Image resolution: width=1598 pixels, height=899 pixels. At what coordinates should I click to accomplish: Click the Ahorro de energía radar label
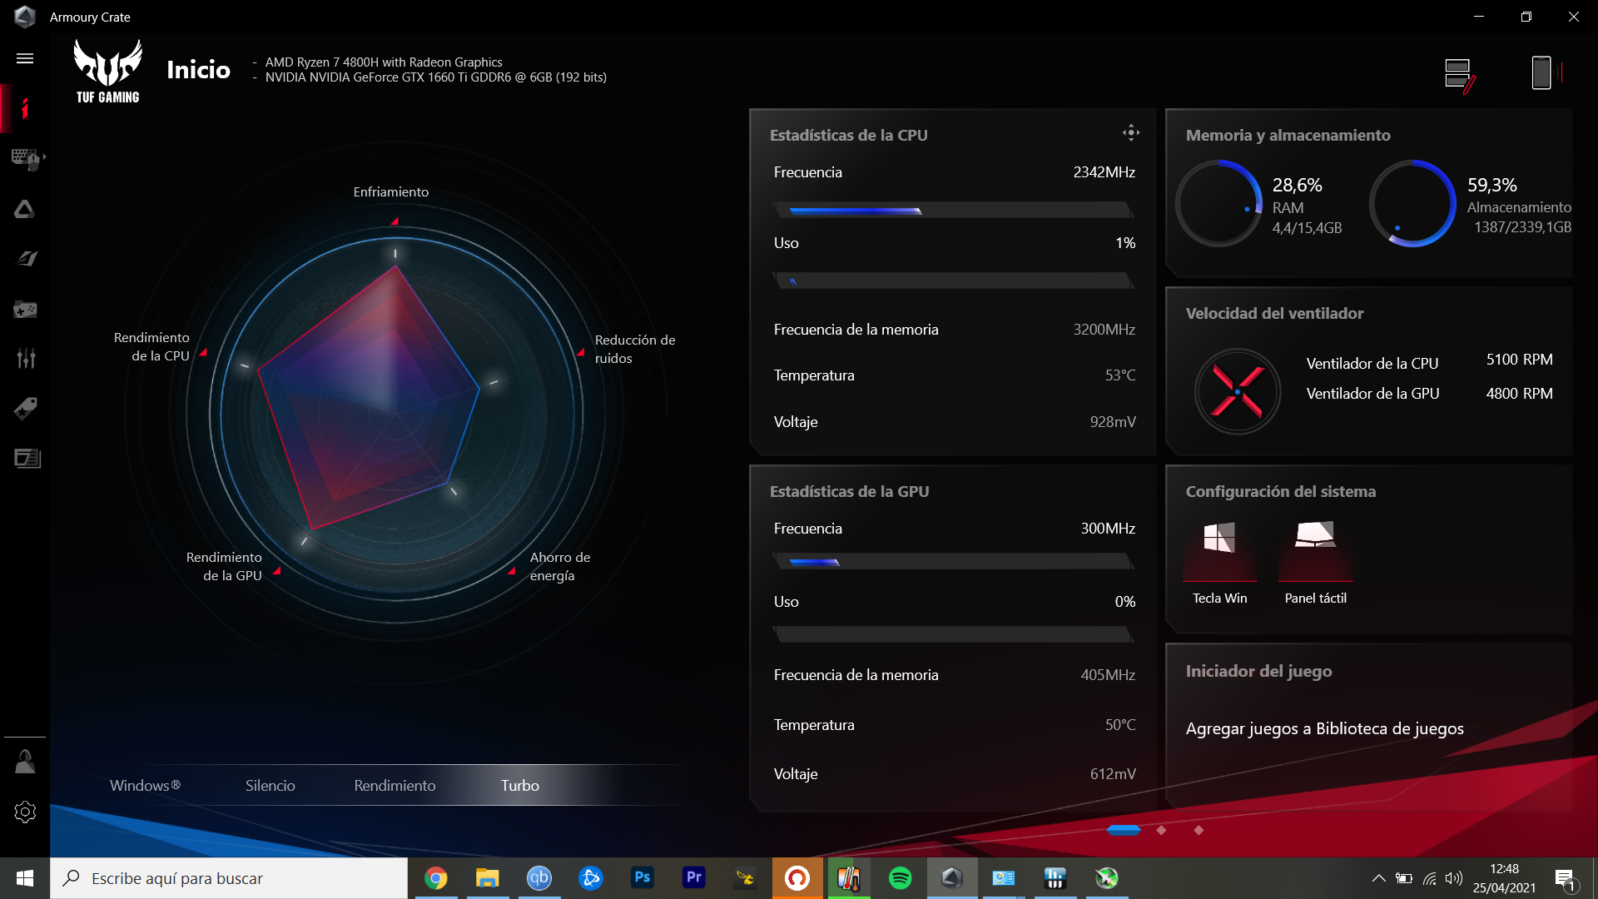point(560,566)
